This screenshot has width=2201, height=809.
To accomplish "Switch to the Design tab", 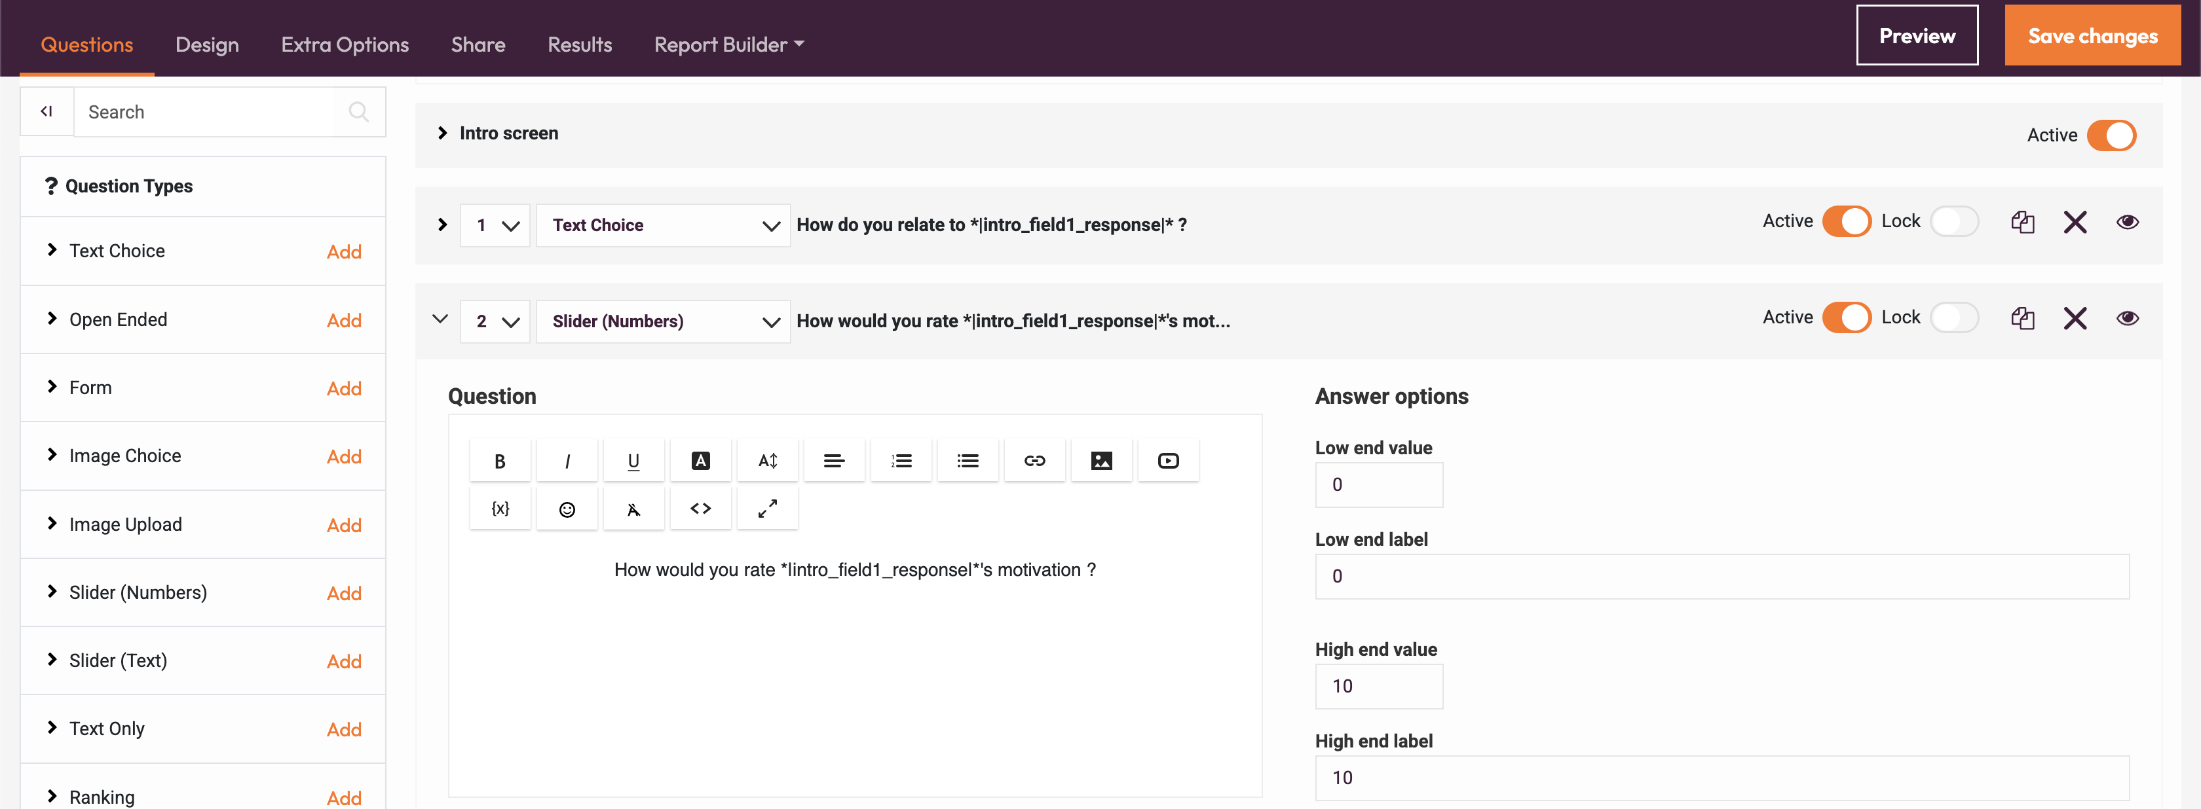I will click(x=207, y=45).
